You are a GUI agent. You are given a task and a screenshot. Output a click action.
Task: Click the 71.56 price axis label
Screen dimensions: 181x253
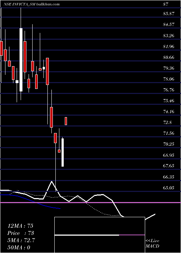pos(169,133)
